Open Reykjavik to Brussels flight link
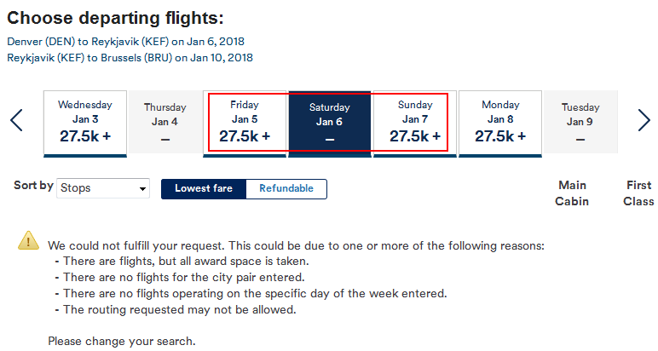658x351 pixels. [130, 57]
